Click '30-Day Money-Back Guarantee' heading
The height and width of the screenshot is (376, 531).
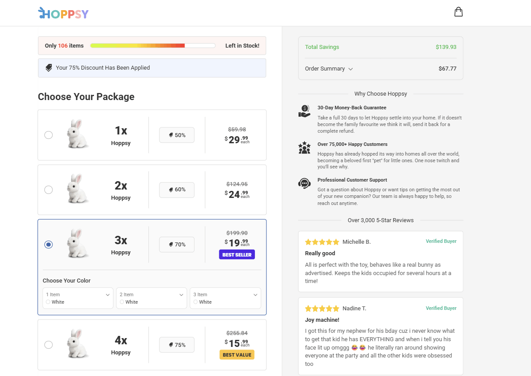coord(352,108)
